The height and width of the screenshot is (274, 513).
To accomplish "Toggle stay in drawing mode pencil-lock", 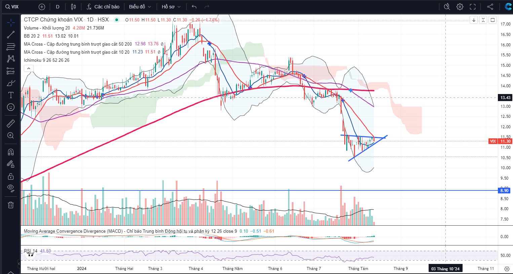I will coord(11,164).
